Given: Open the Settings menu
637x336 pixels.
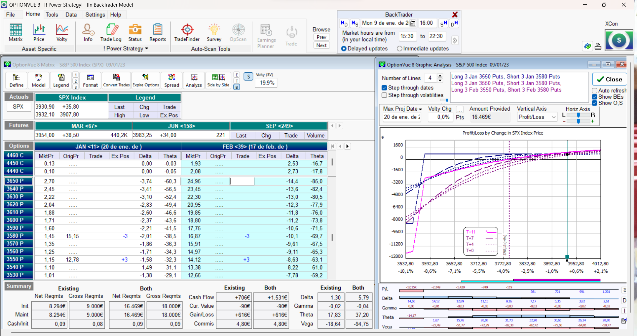Looking at the screenshot, I should pos(95,15).
